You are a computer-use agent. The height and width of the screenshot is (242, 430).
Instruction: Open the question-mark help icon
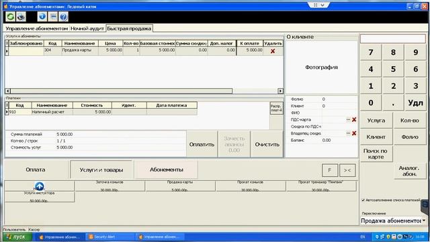[63, 17]
